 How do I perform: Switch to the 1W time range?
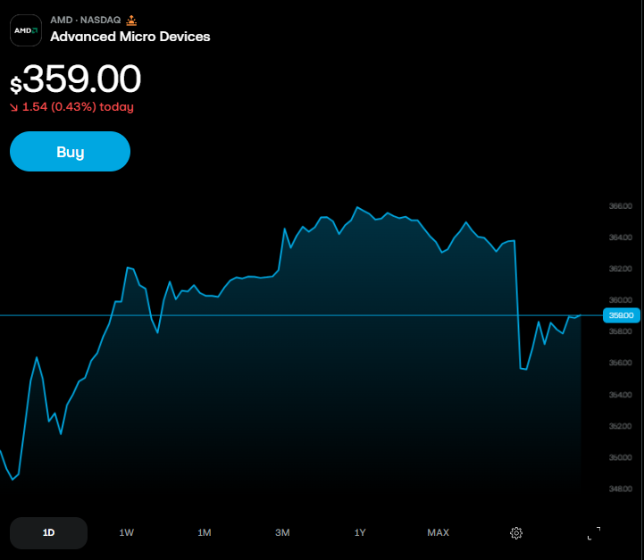tap(127, 533)
